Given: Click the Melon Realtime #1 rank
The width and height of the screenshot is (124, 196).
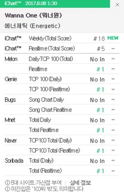Looking at the screenshot, I should (100, 69).
